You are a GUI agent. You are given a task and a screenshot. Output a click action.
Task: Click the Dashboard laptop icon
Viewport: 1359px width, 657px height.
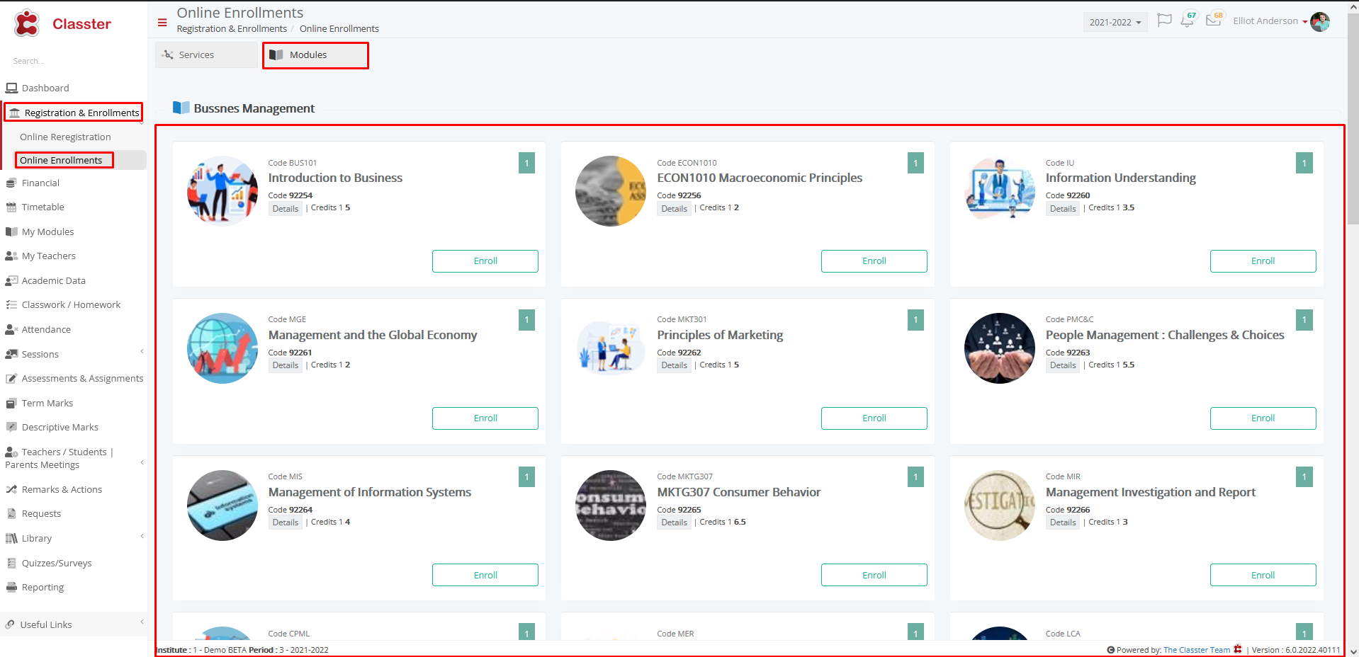tap(11, 88)
